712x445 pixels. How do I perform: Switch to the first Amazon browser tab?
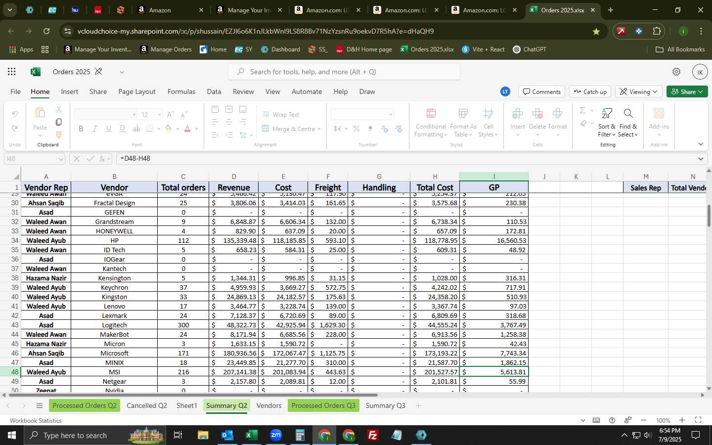pos(171,10)
